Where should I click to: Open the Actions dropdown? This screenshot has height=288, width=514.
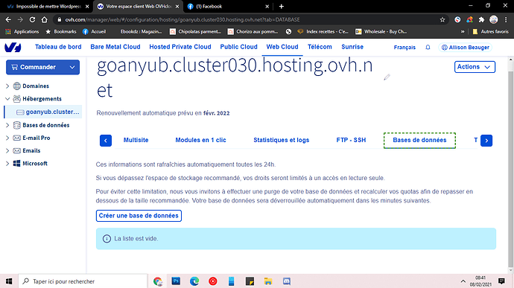(475, 67)
